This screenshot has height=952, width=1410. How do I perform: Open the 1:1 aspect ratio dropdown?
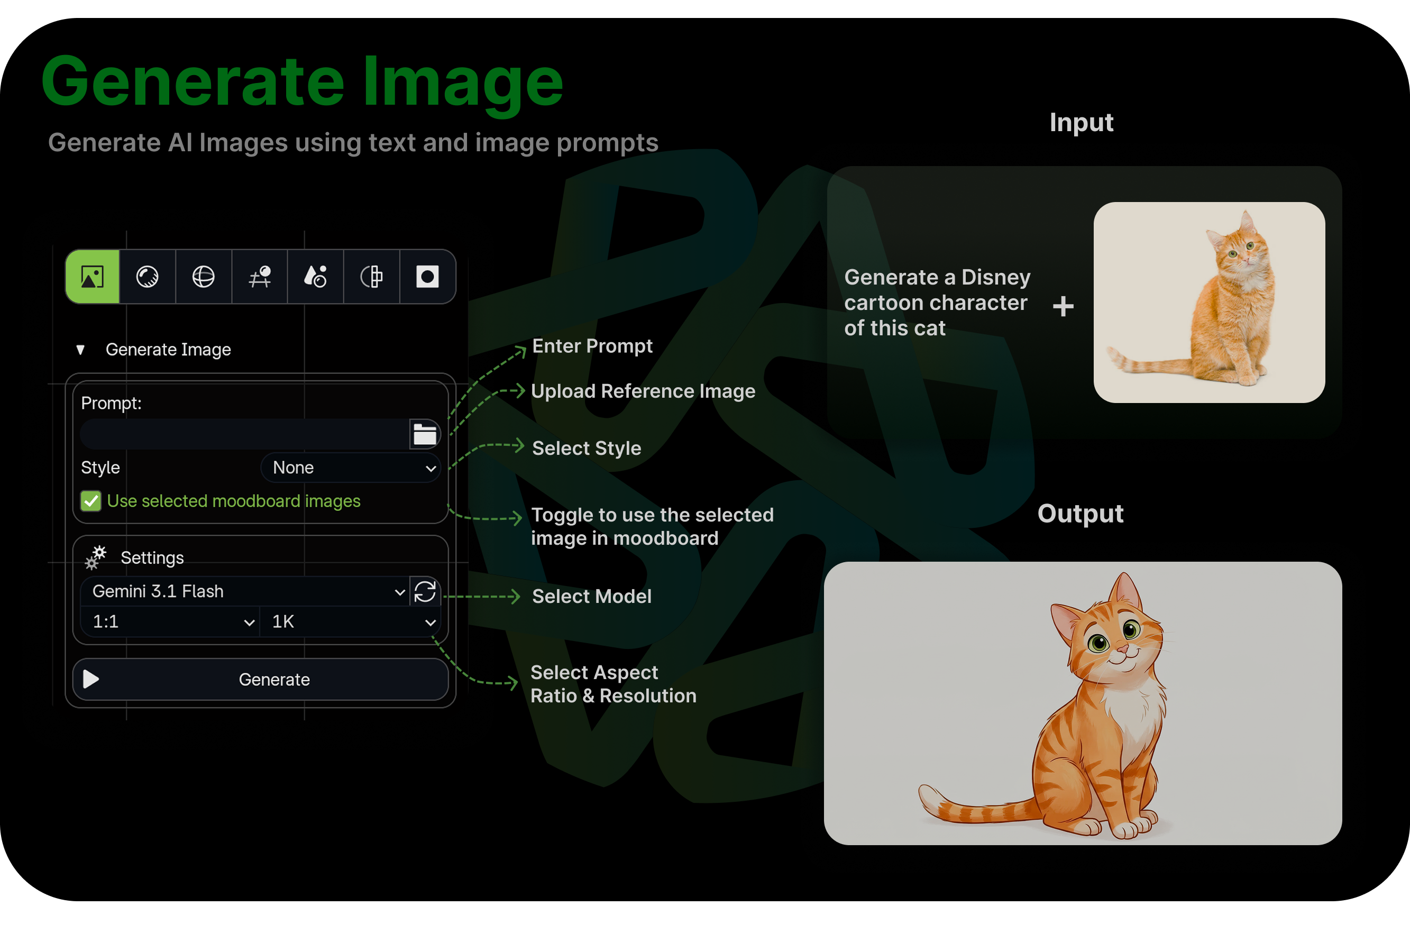coord(170,622)
